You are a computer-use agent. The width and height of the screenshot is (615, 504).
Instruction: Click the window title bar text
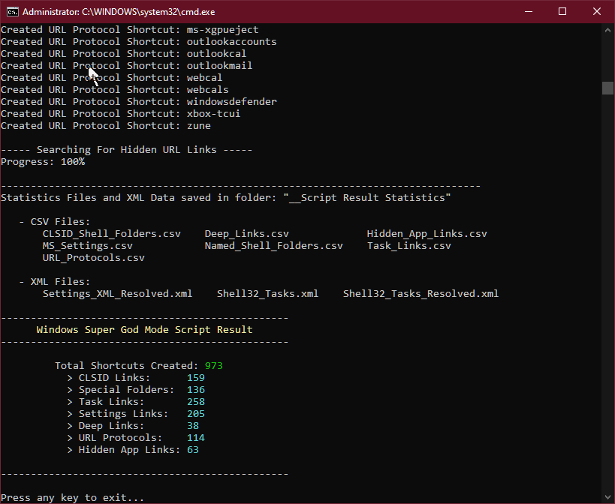click(x=119, y=12)
